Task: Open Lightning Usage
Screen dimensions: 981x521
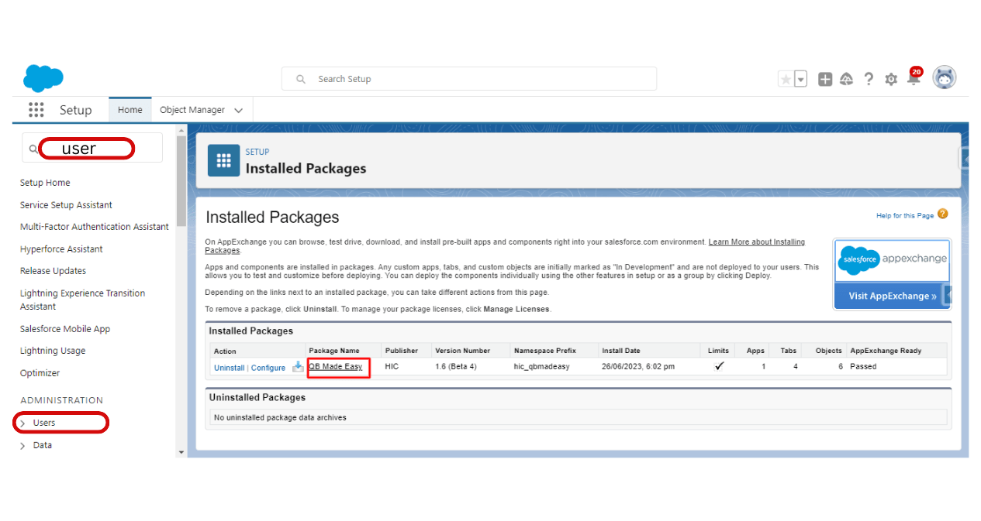Action: point(53,351)
